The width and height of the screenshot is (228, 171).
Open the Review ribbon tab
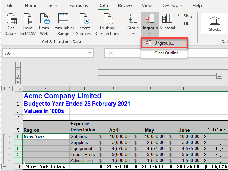click(125, 6)
